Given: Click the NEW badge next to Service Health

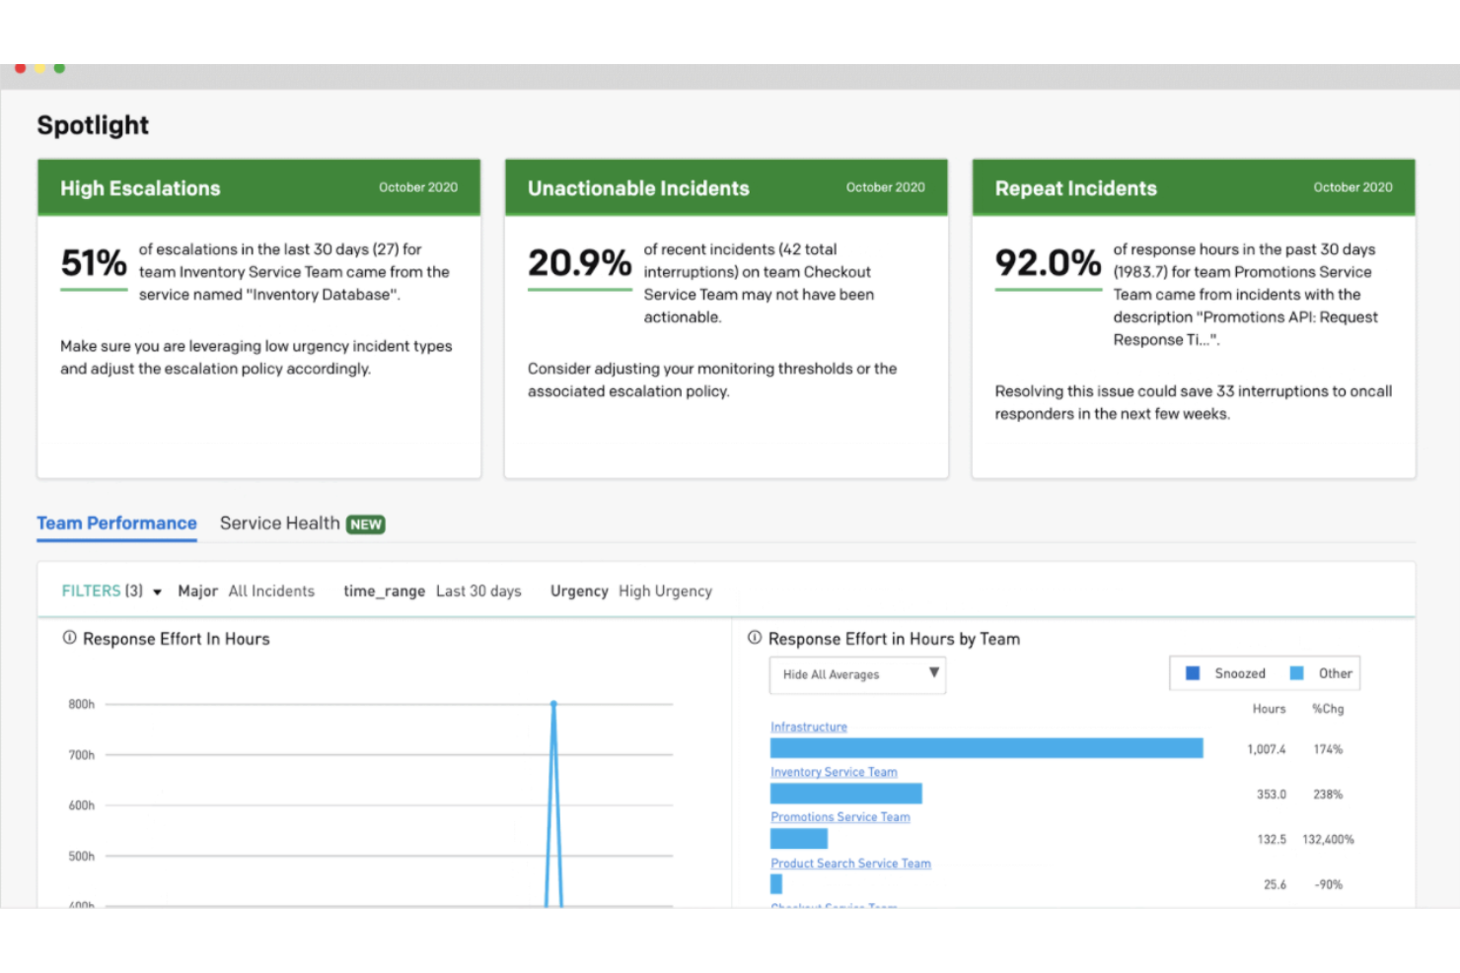Looking at the screenshot, I should (x=366, y=523).
